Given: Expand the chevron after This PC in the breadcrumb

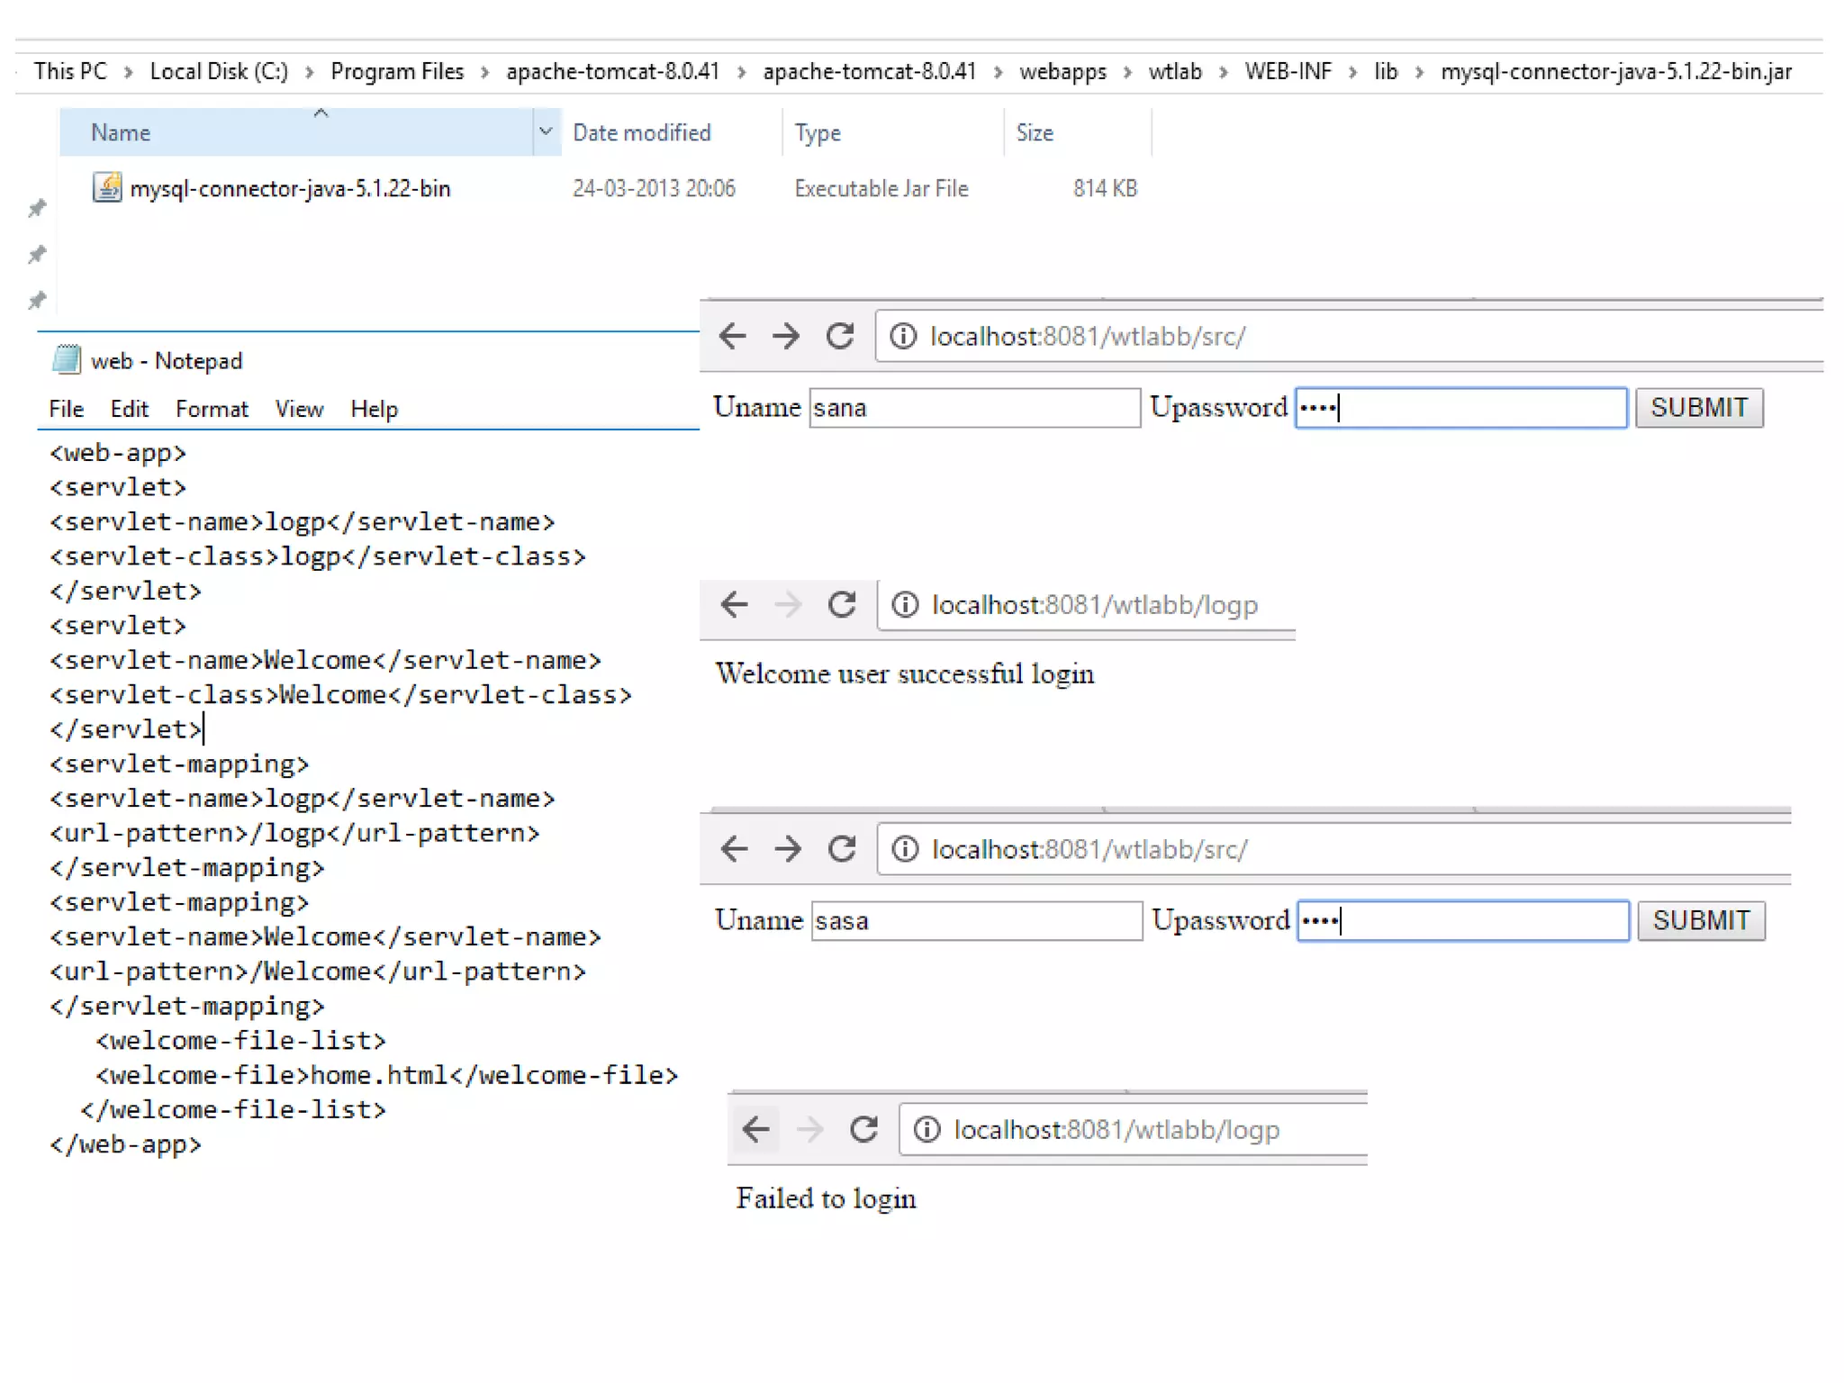Looking at the screenshot, I should click(129, 72).
